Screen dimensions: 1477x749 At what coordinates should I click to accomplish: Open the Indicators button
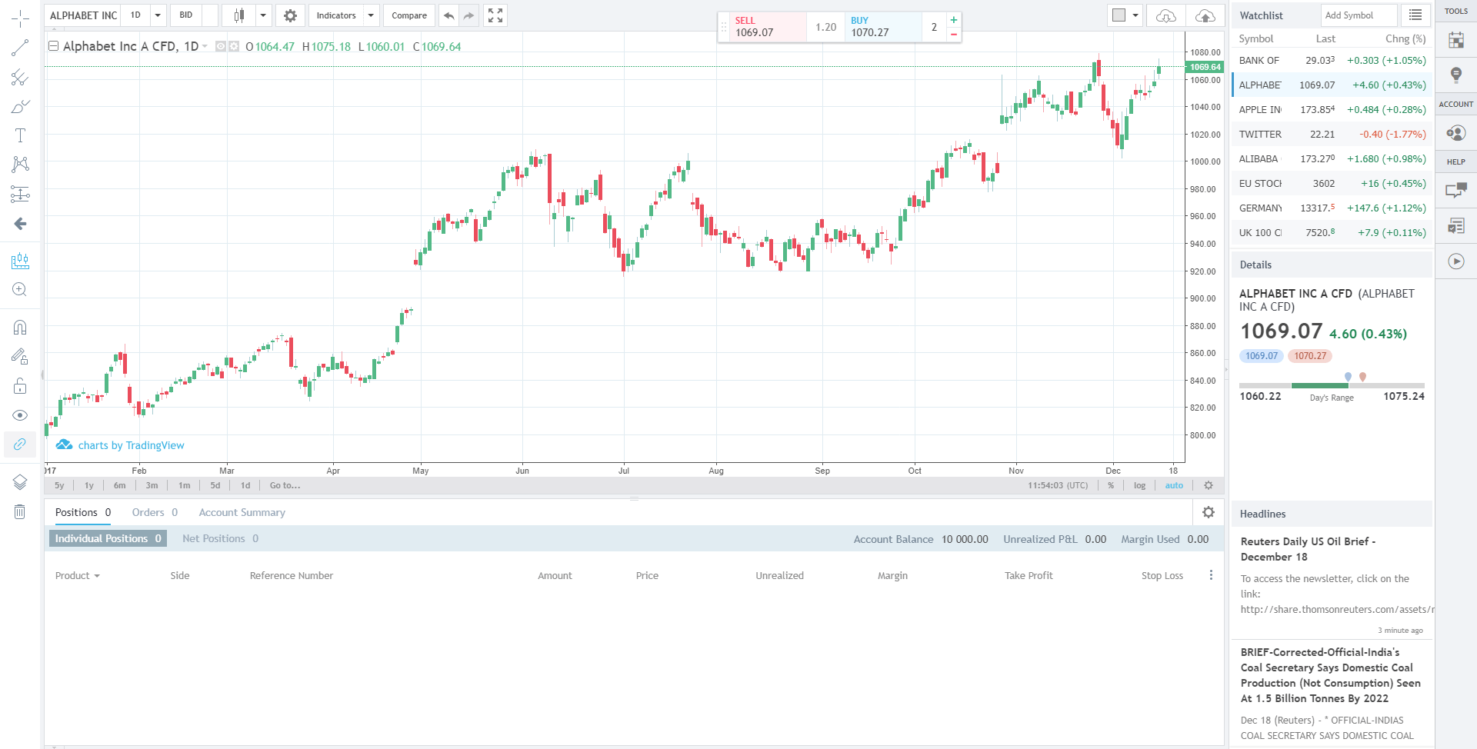coord(336,15)
